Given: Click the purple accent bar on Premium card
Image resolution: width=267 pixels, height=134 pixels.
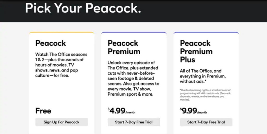Looking at the screenshot, I should point(134,32).
